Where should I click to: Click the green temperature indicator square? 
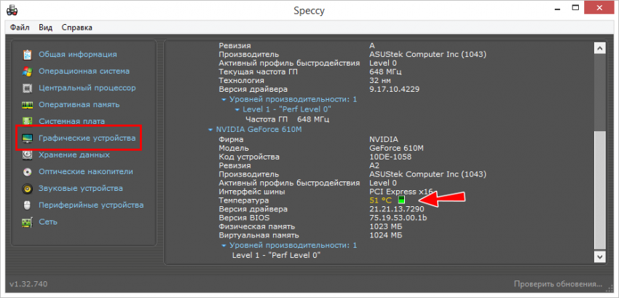pos(401,200)
